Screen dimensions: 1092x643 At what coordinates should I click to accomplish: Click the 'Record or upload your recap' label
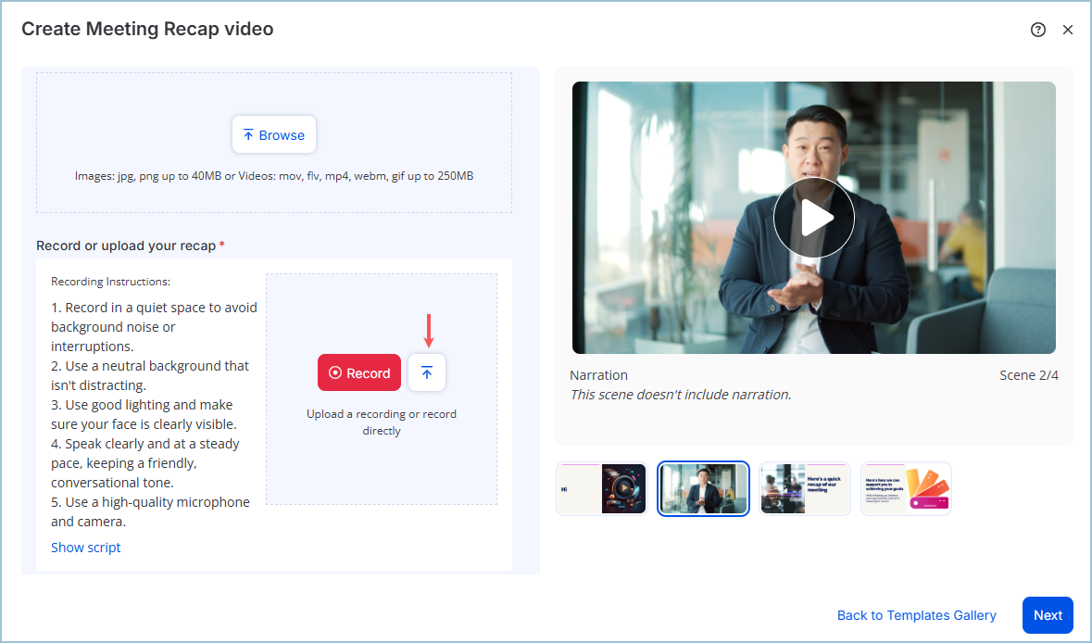tap(126, 246)
